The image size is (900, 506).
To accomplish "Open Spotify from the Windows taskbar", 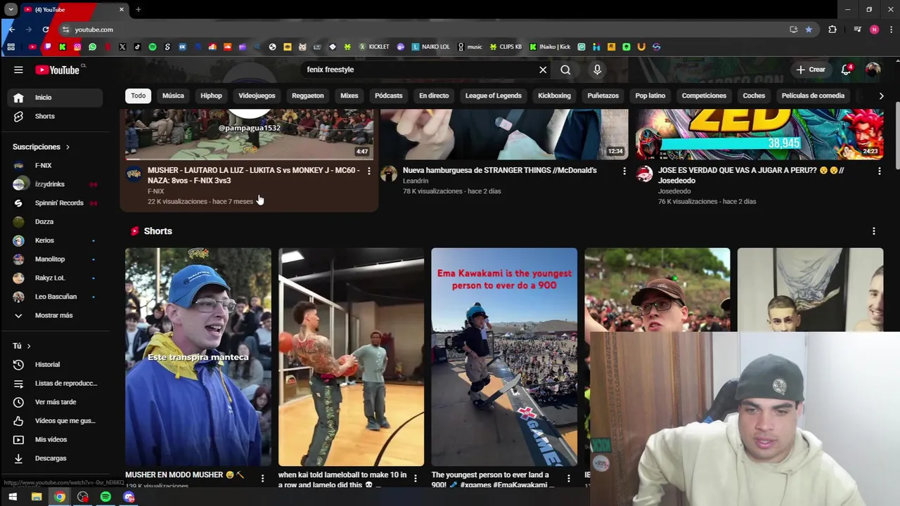I will point(105,497).
